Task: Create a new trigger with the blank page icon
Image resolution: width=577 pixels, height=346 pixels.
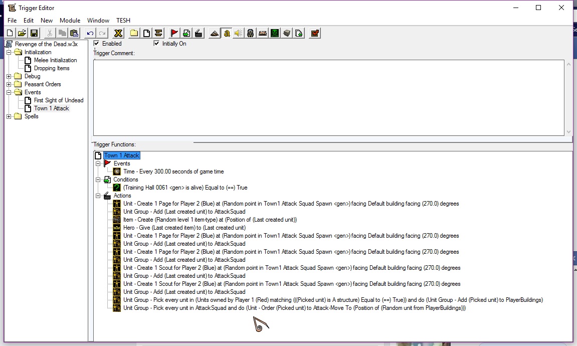Action: coord(146,34)
